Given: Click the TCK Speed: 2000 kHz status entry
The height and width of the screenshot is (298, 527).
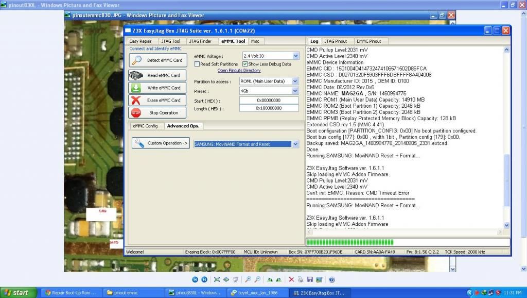Looking at the screenshot, I should coord(465,252).
